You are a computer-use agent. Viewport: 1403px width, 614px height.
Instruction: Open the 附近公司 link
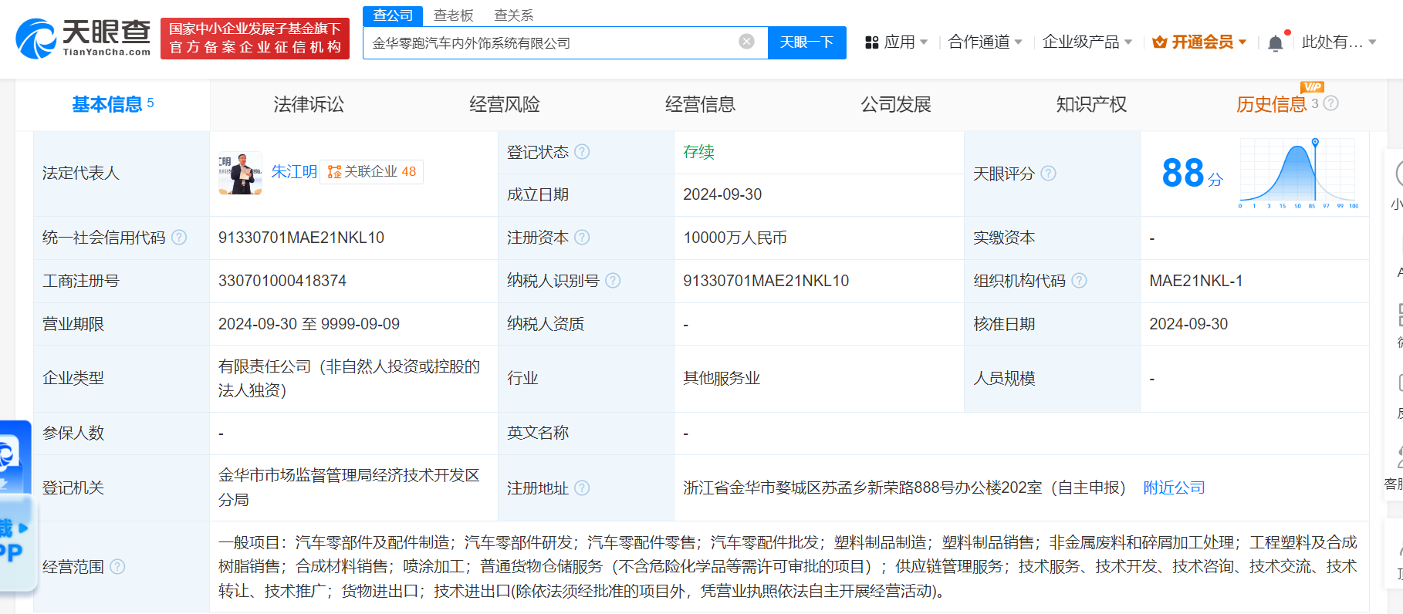click(1174, 487)
